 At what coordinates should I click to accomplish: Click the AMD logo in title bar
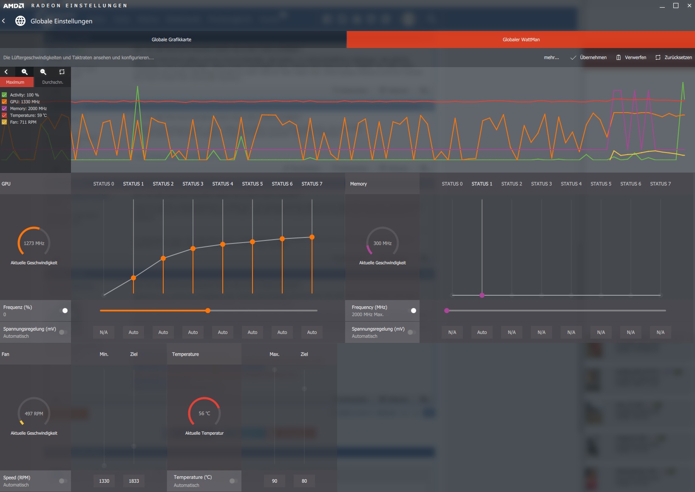[14, 6]
